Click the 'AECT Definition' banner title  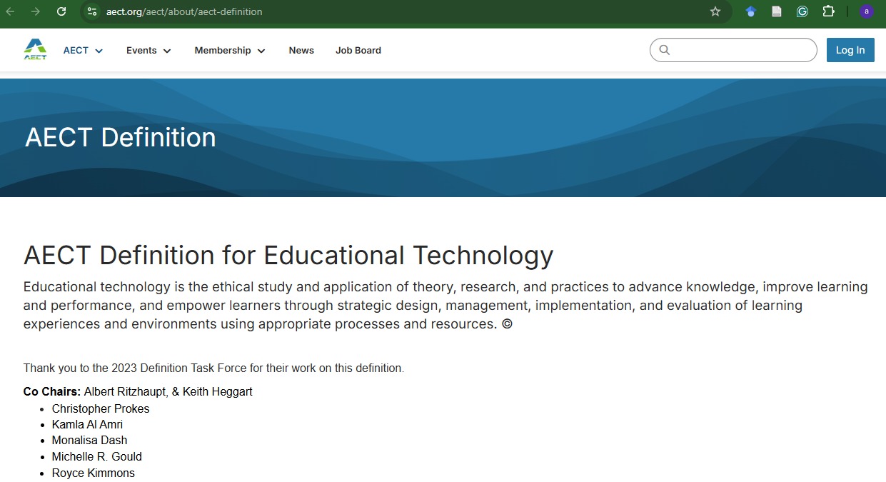121,137
